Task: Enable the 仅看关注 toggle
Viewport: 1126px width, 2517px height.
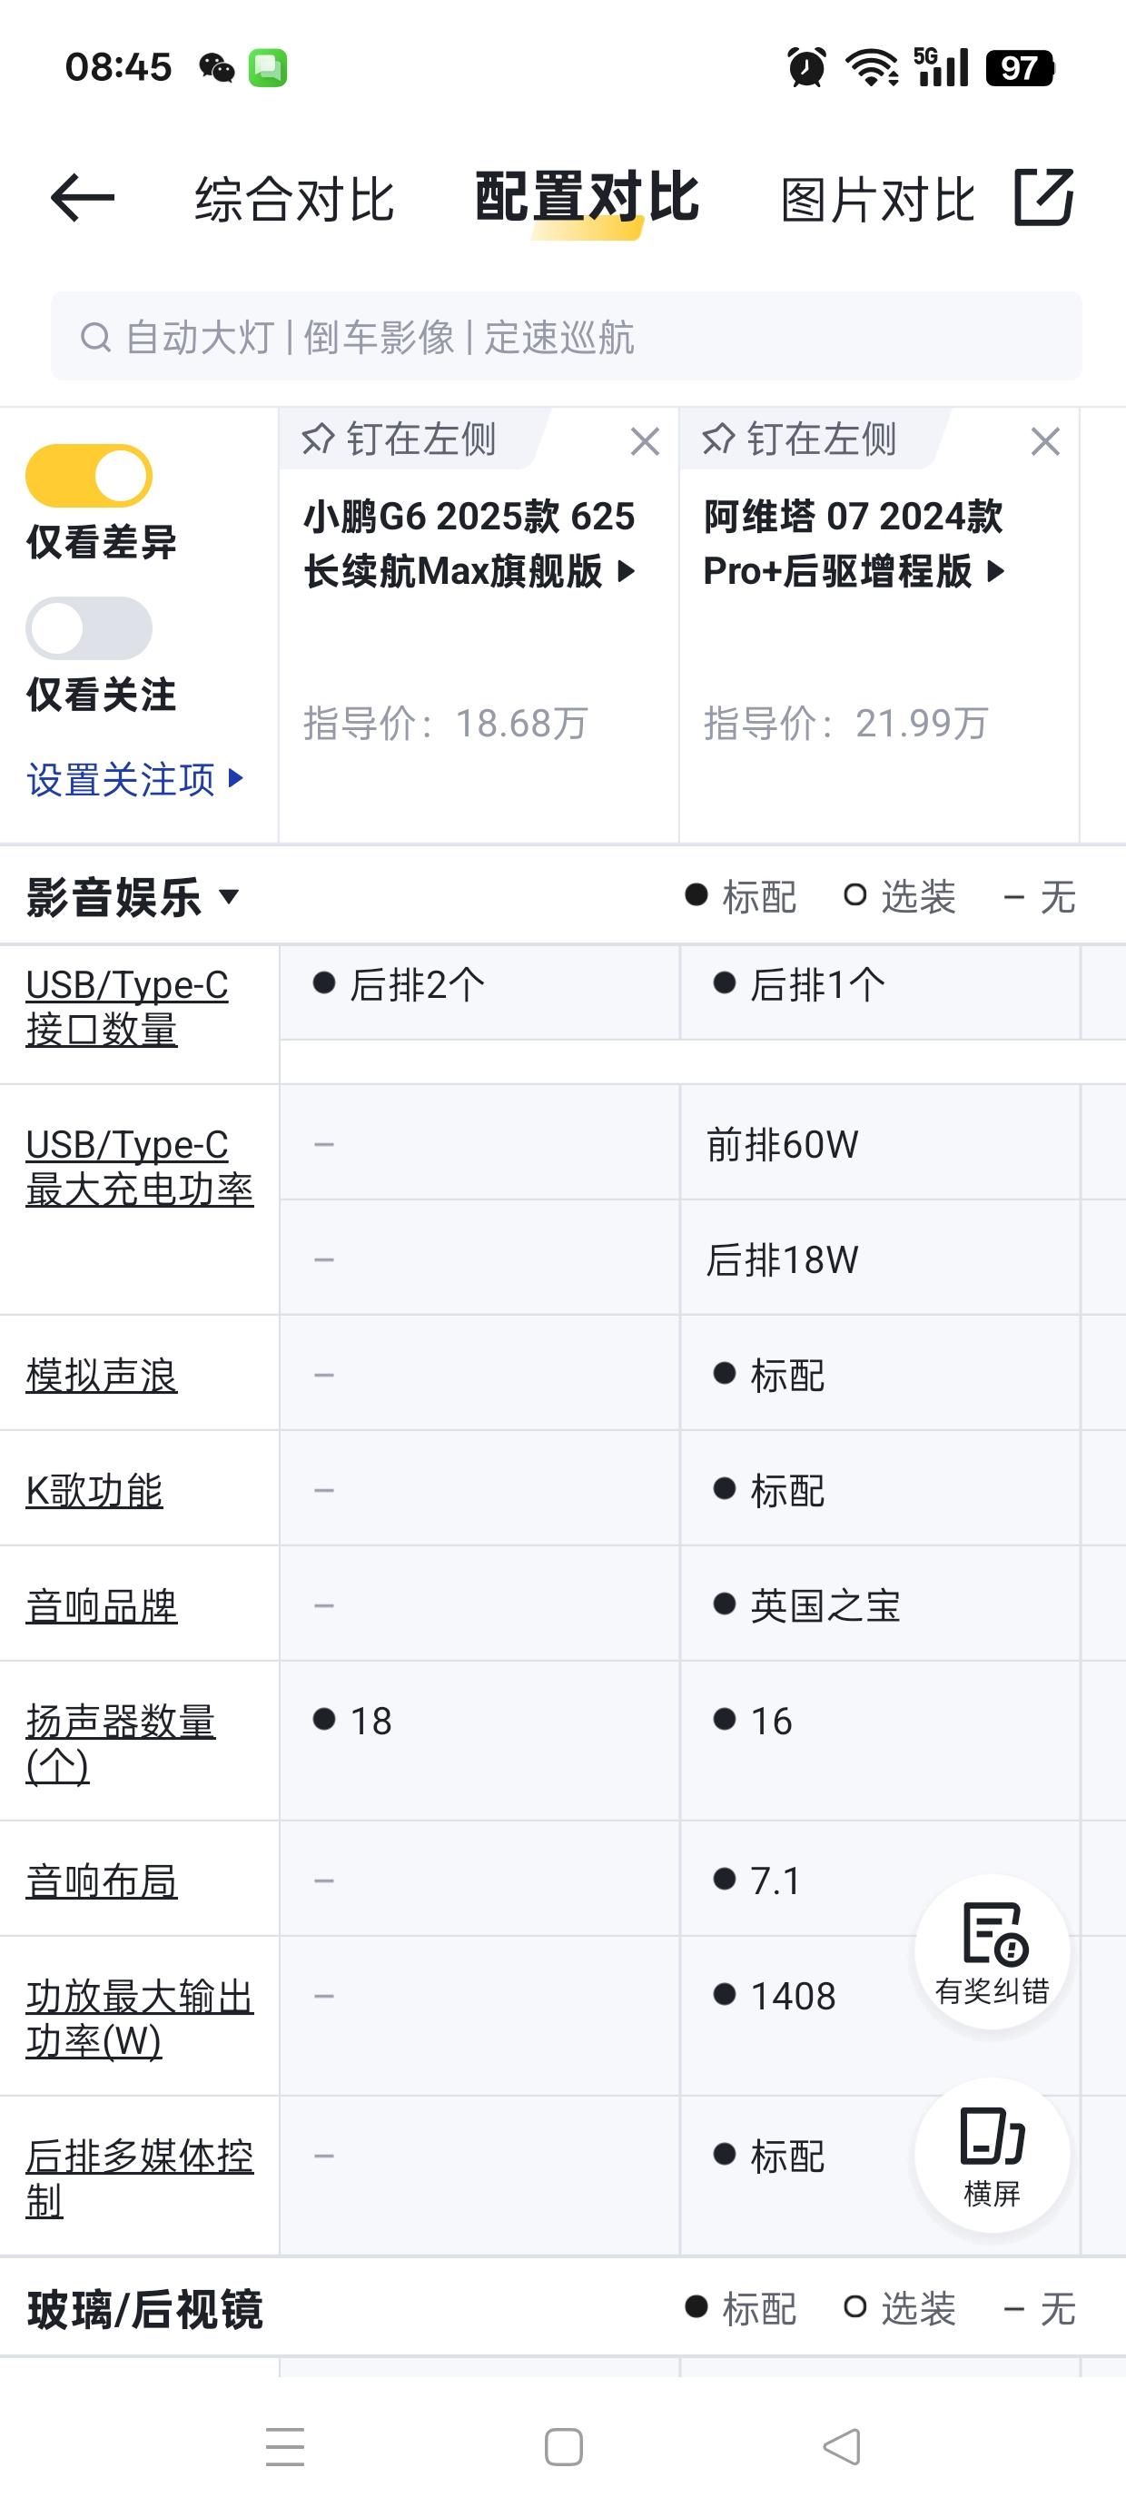Action: tap(89, 628)
